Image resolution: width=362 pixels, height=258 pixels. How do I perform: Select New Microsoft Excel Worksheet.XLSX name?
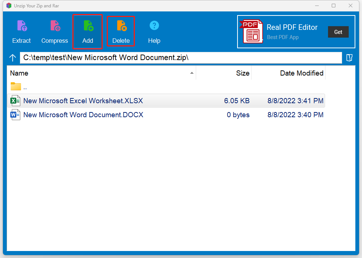click(x=83, y=101)
